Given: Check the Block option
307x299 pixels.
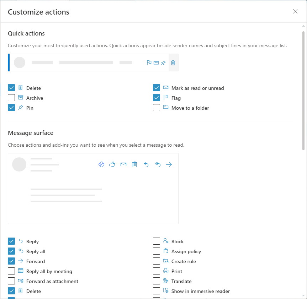Looking at the screenshot, I should [x=157, y=241].
